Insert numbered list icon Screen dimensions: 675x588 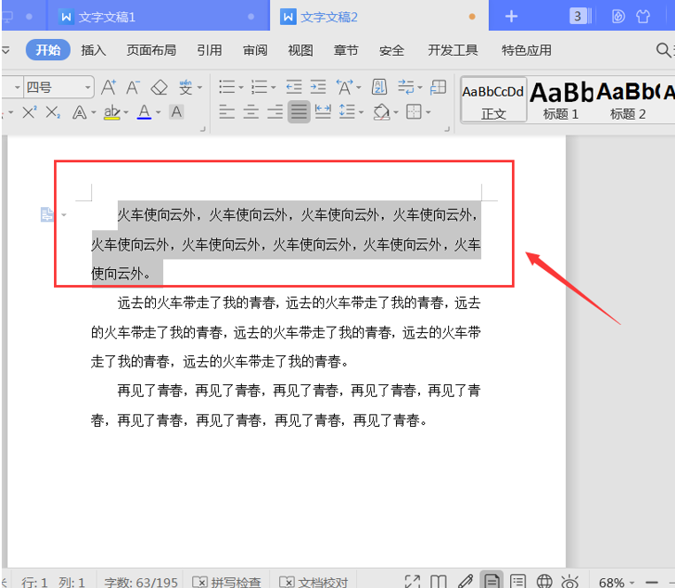(x=260, y=88)
